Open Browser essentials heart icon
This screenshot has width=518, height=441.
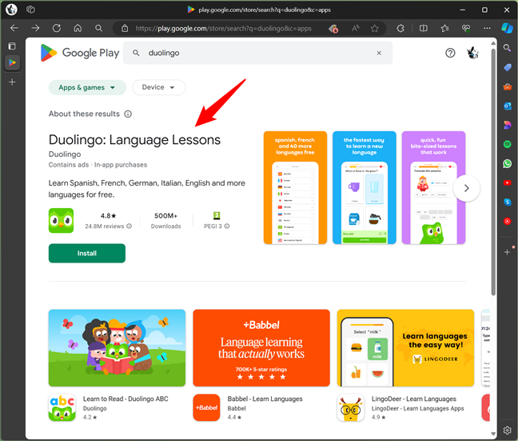pos(466,29)
